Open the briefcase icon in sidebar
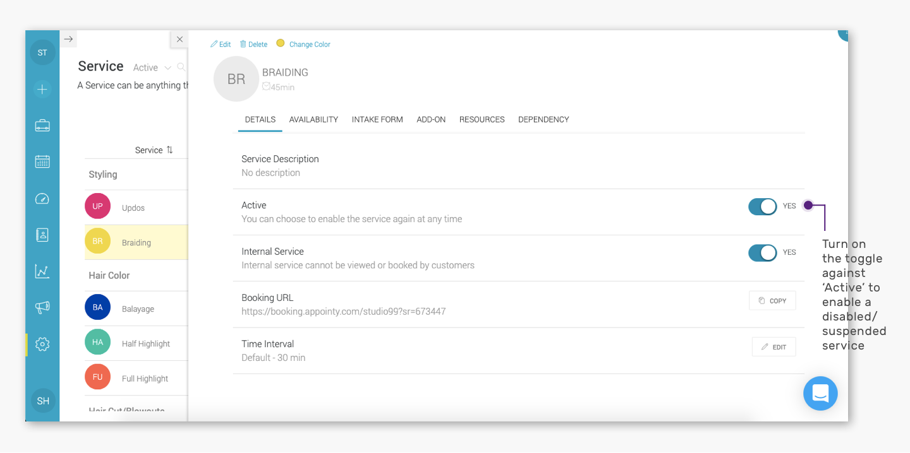 [x=42, y=126]
